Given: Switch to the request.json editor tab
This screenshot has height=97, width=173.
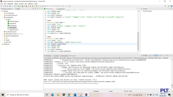Looking at the screenshot, I should click(60, 9).
